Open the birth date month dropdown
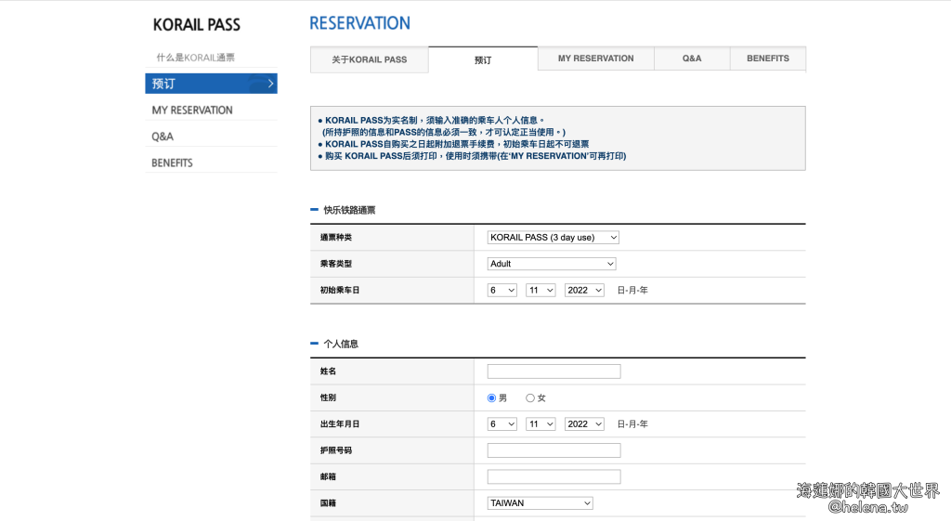Screen dimensions: 951x521 [x=541, y=424]
